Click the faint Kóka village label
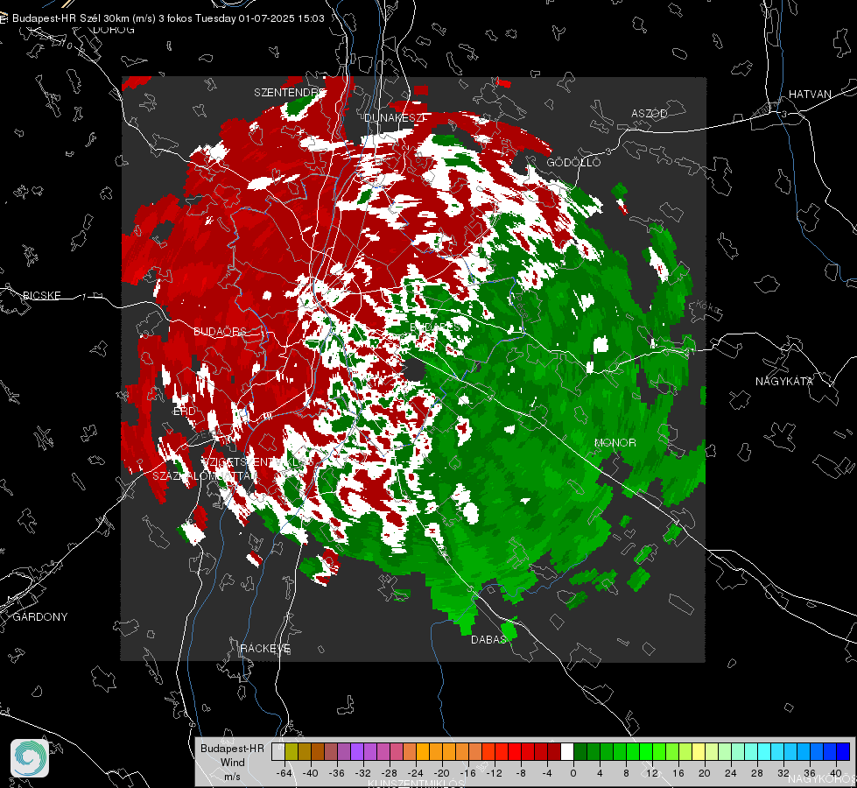The width and height of the screenshot is (857, 788). pyautogui.click(x=708, y=307)
